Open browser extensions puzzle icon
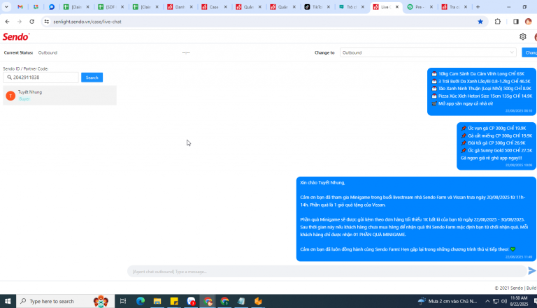537x308 pixels. [x=498, y=22]
